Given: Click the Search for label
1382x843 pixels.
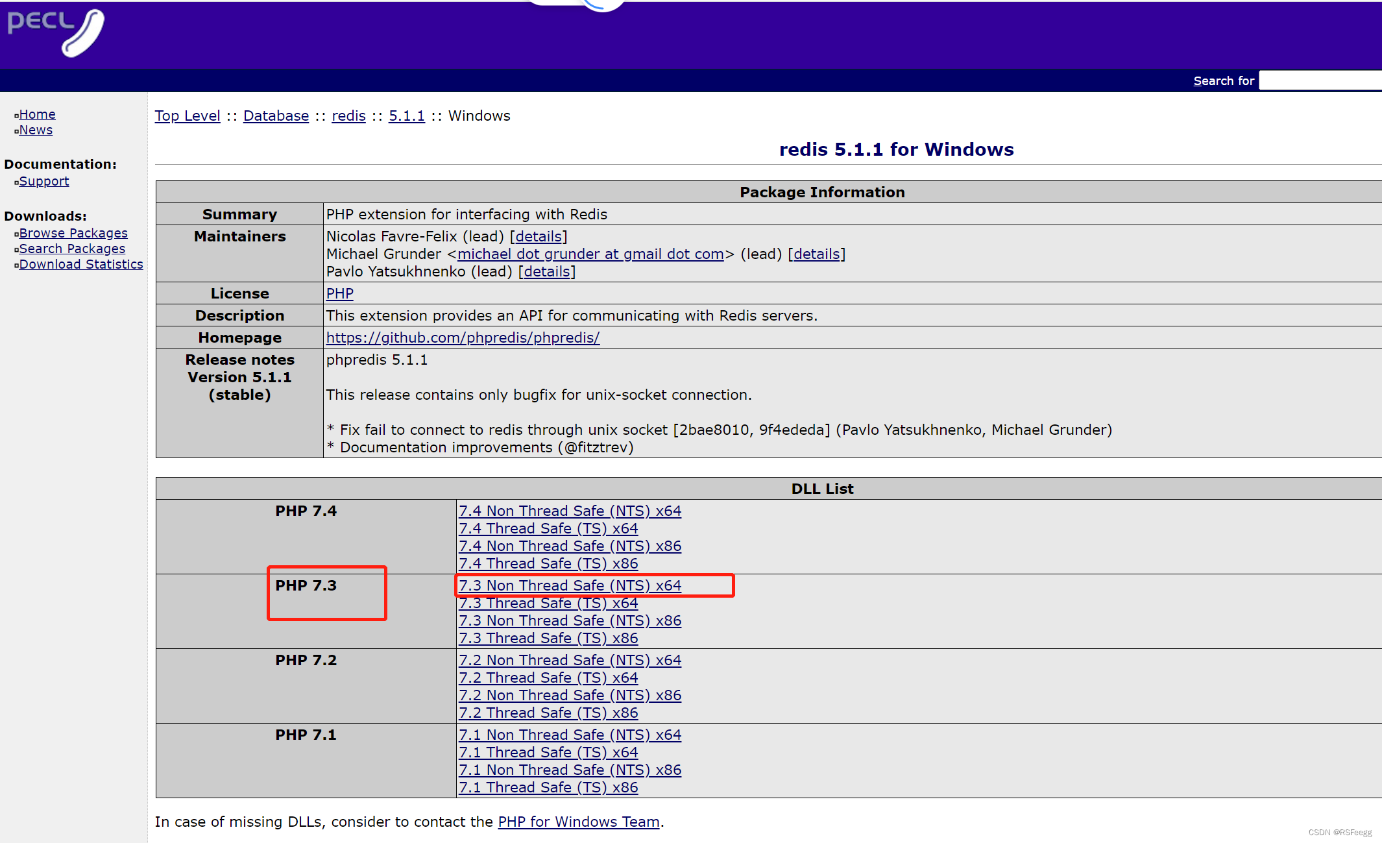Looking at the screenshot, I should [x=1224, y=80].
